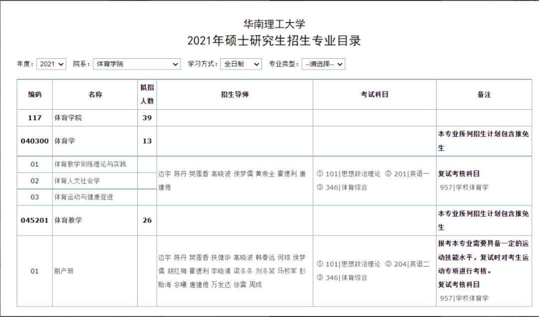Click the 名称 column header
This screenshot has width=539, height=317.
[95, 94]
